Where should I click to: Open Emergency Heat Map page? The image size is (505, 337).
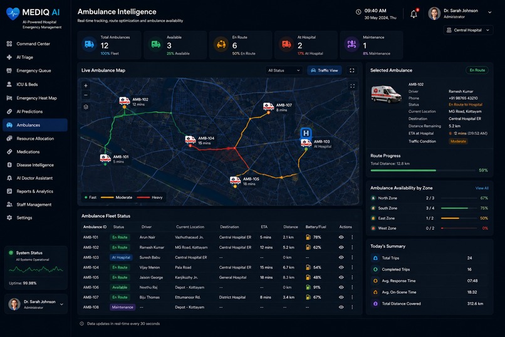pos(35,98)
